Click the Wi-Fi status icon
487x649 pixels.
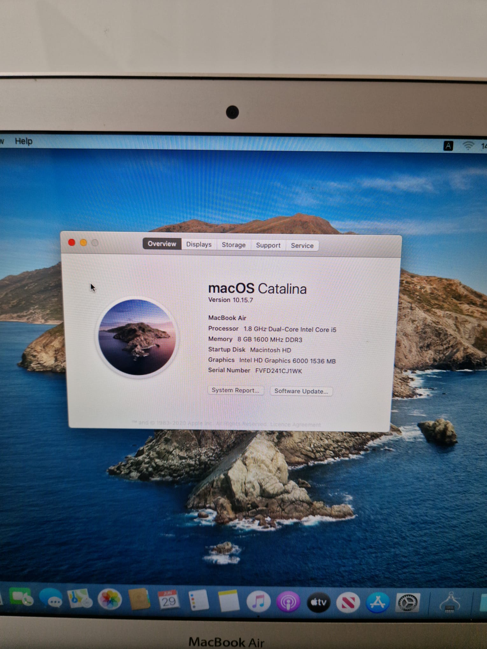pos(468,146)
